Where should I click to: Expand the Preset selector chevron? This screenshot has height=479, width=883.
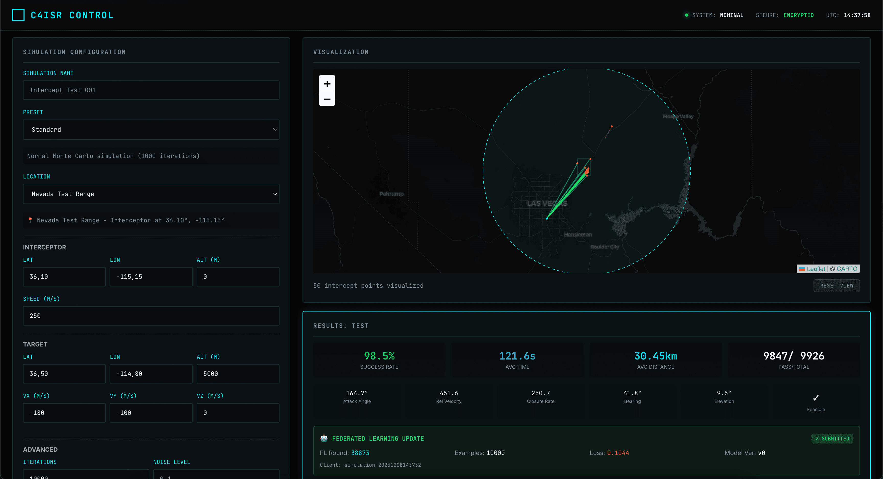(x=275, y=129)
